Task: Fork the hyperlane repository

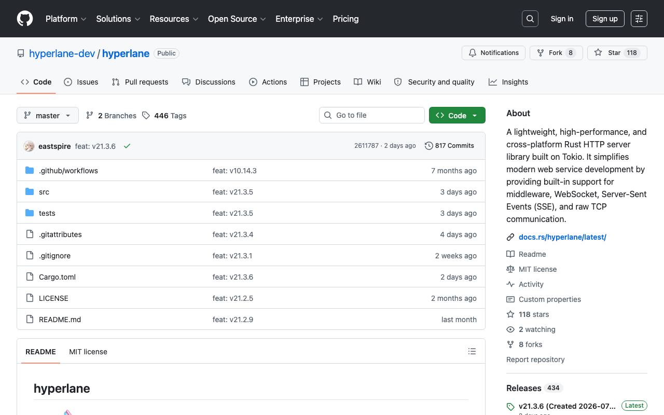Action: point(556,53)
